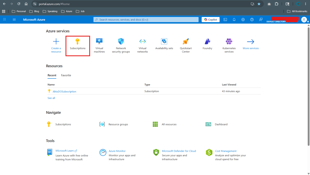
Task: Open the Cloud Shell icon in header
Action: point(225,20)
